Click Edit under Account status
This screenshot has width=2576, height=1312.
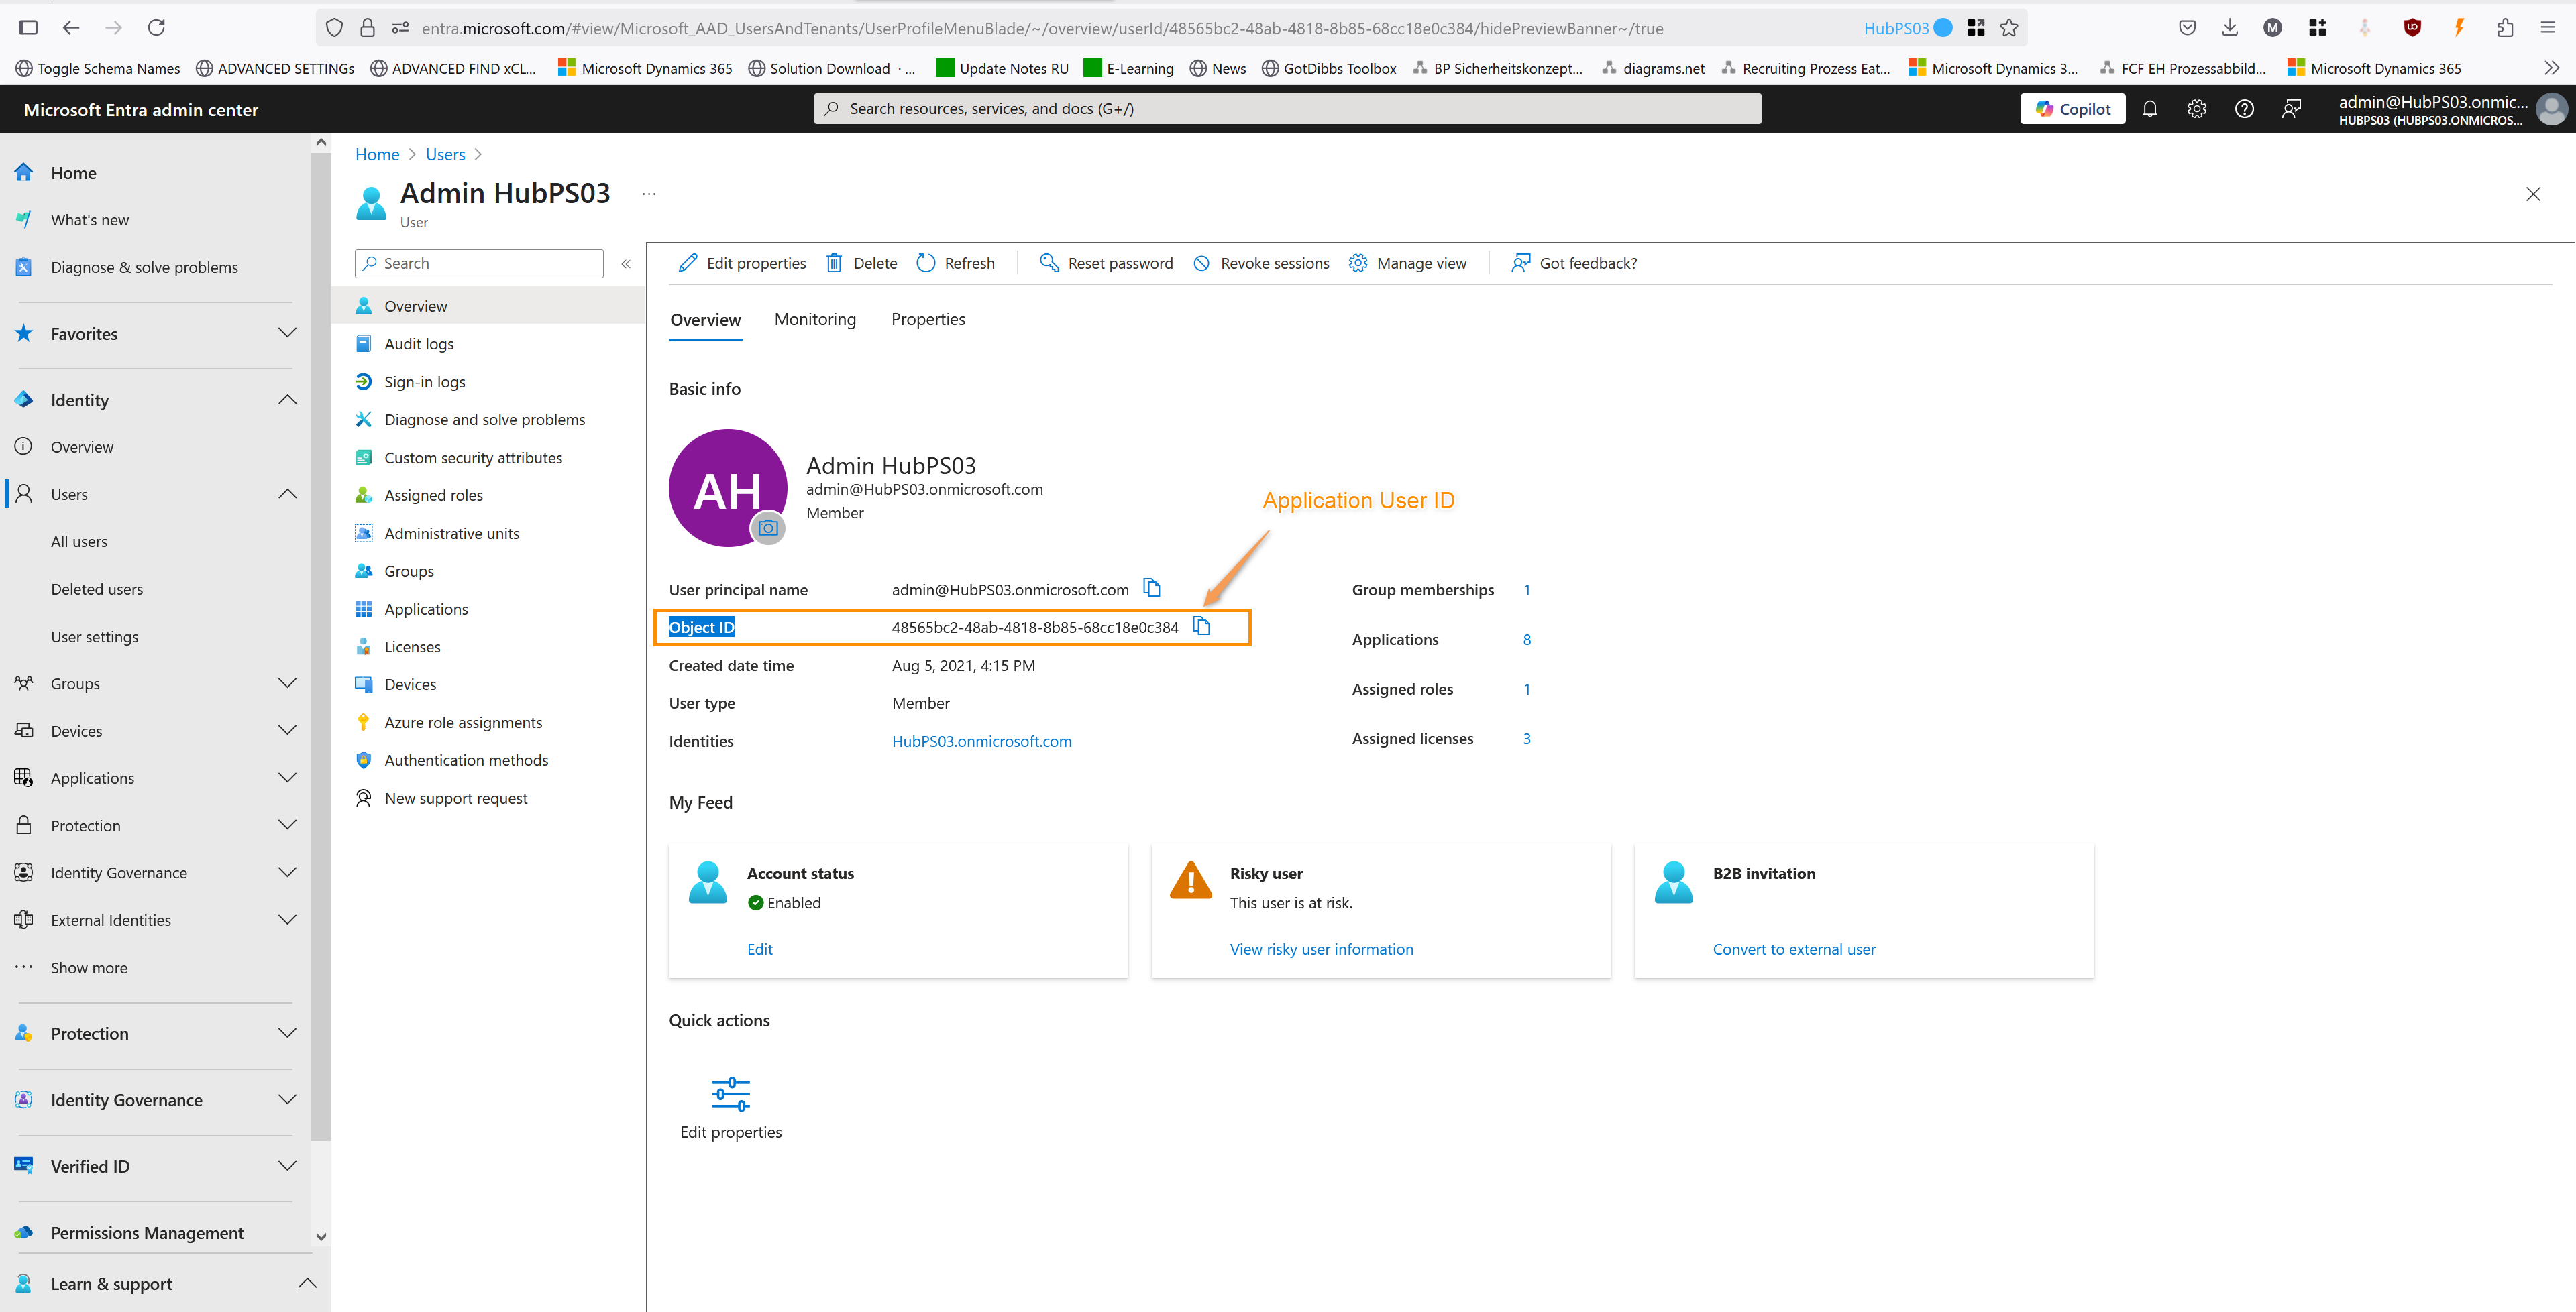pos(759,949)
